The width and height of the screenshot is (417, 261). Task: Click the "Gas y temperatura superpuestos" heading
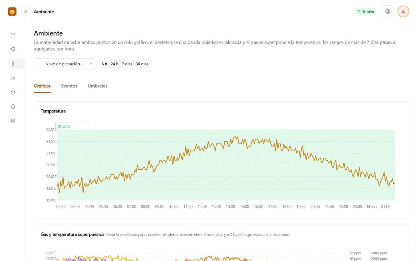pyautogui.click(x=72, y=234)
